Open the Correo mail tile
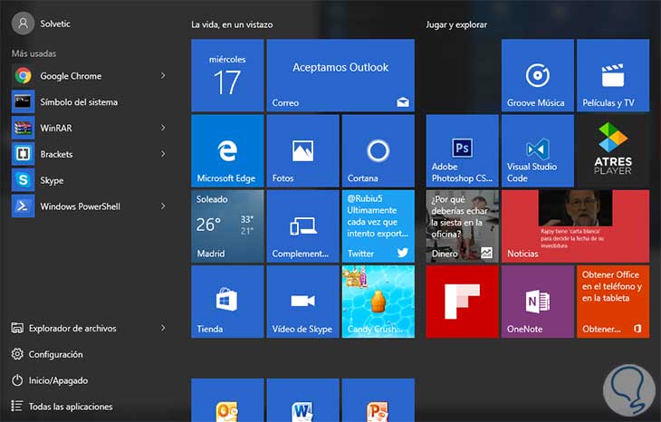This screenshot has height=422, width=661. point(340,75)
